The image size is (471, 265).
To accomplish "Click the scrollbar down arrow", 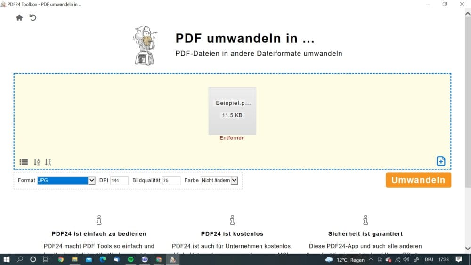I will [x=468, y=249].
